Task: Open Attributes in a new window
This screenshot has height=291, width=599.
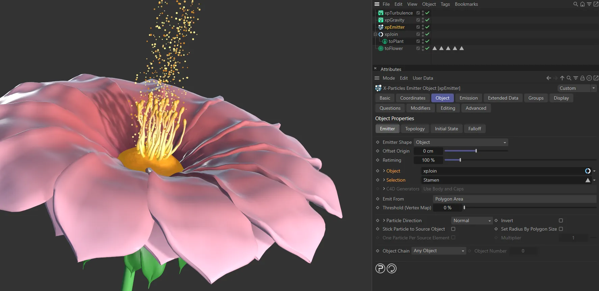Action: [596, 78]
